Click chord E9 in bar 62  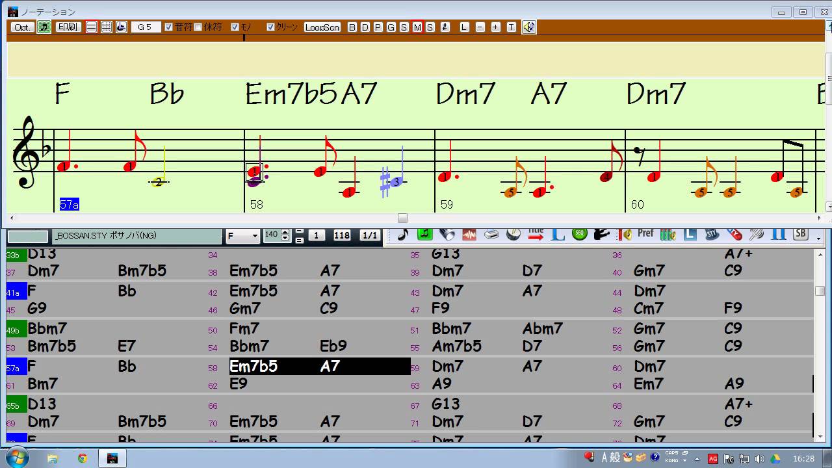pyautogui.click(x=239, y=384)
